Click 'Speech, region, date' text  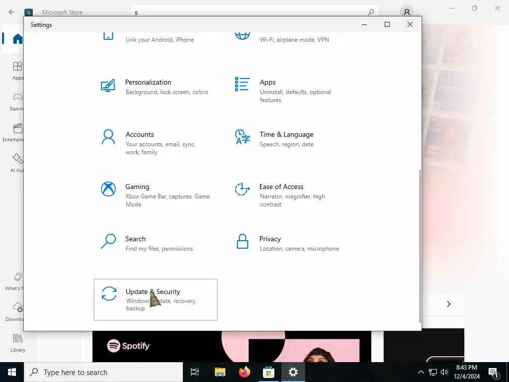287,144
